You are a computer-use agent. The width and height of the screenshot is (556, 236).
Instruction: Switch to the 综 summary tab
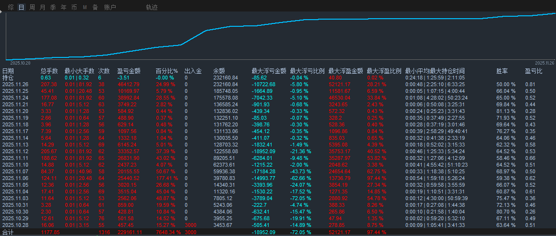pos(11,7)
